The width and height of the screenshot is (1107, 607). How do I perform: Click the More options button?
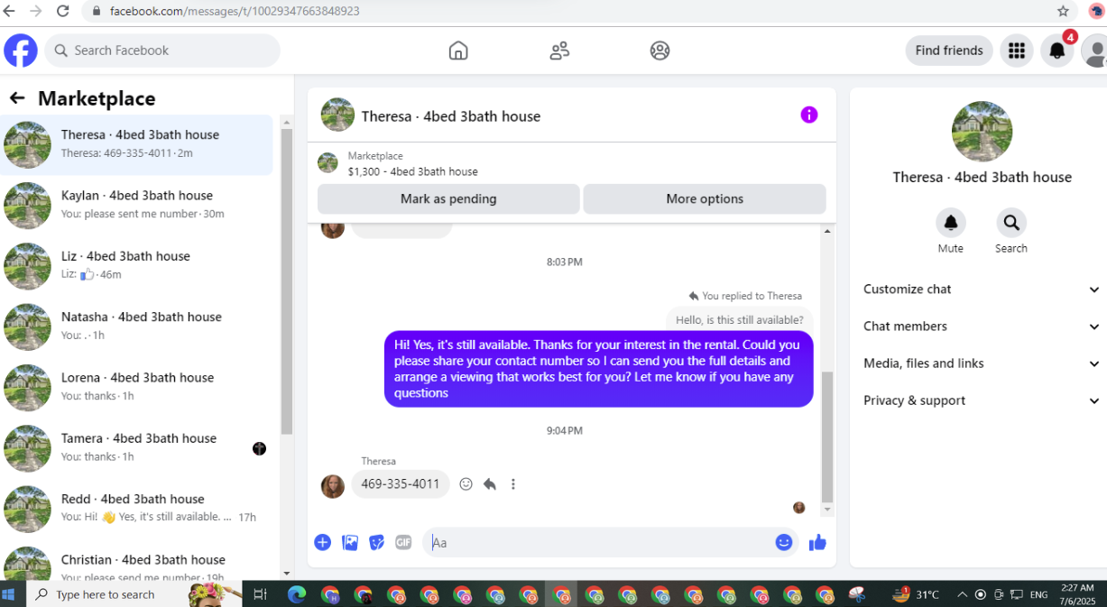[705, 199]
